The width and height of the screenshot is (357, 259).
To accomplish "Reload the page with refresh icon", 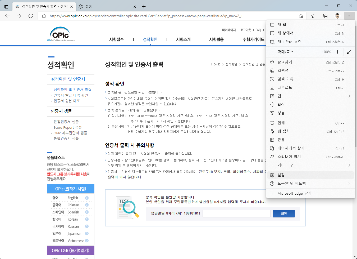I will [x=31, y=16].
